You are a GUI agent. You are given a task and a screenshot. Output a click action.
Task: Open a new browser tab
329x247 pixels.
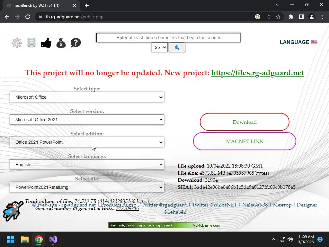[87, 5]
